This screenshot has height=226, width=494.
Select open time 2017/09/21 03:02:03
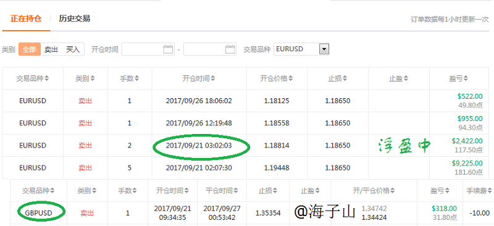click(x=199, y=145)
